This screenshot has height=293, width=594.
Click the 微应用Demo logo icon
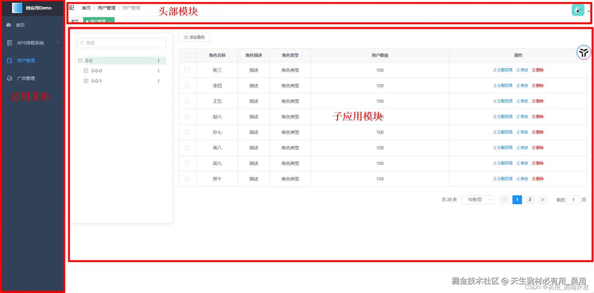tap(17, 8)
